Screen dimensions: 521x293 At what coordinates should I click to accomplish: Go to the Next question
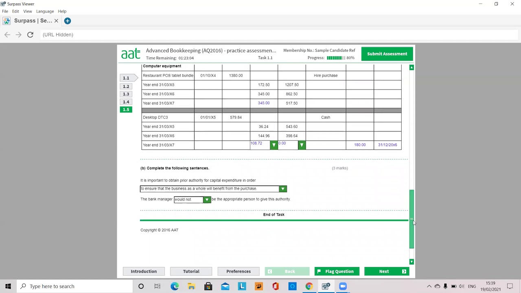387,271
